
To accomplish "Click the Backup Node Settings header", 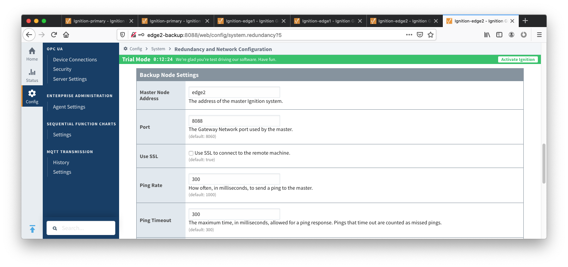I will coord(330,75).
